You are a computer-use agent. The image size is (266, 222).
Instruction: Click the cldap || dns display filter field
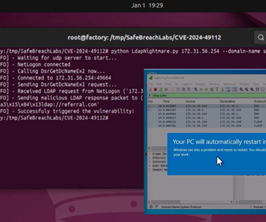[209, 95]
